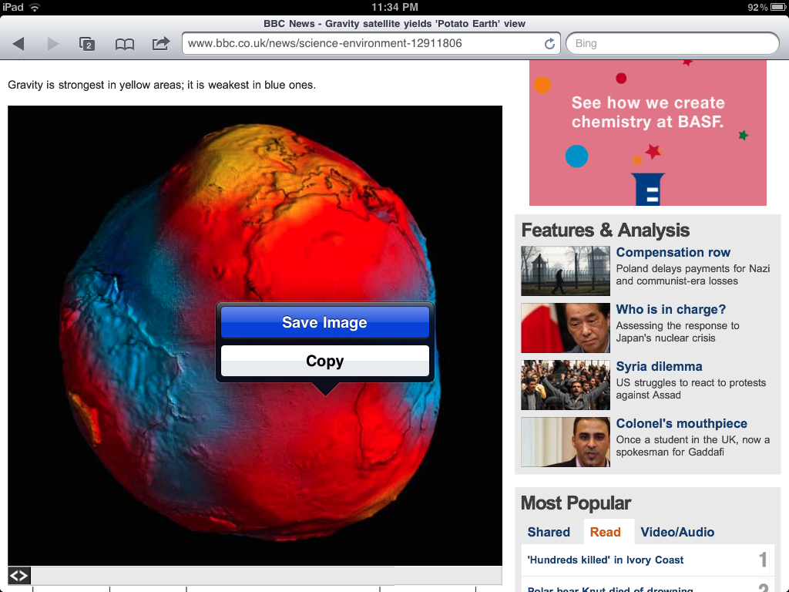Image resolution: width=789 pixels, height=592 pixels.
Task: Click the Colonel's mouthpiece thumbnail photo
Action: pos(565,442)
